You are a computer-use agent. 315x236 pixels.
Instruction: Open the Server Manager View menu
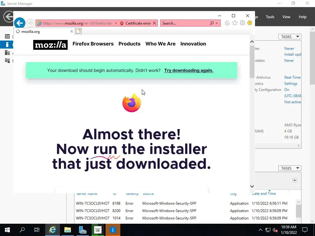pos(286,17)
